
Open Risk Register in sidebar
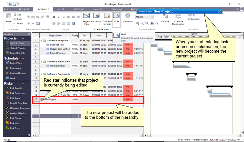coord(16,88)
